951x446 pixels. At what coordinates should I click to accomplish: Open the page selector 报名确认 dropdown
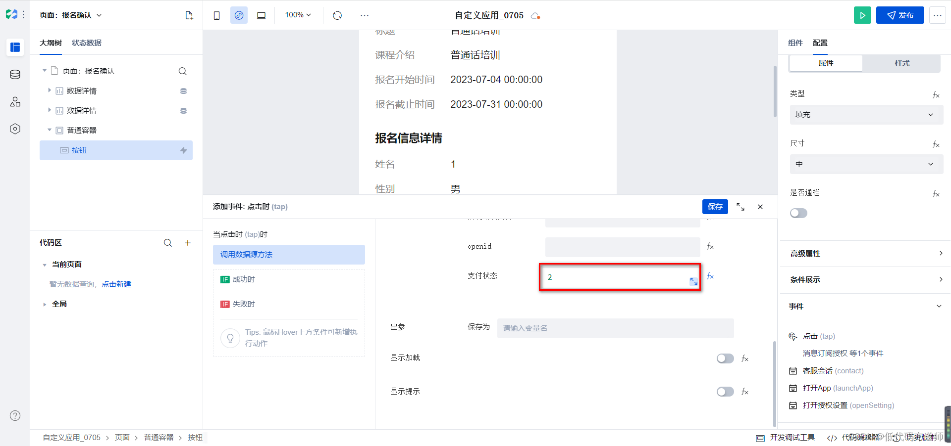[x=71, y=15]
